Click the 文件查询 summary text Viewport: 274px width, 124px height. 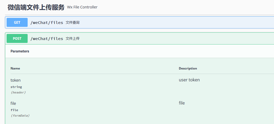[73, 23]
